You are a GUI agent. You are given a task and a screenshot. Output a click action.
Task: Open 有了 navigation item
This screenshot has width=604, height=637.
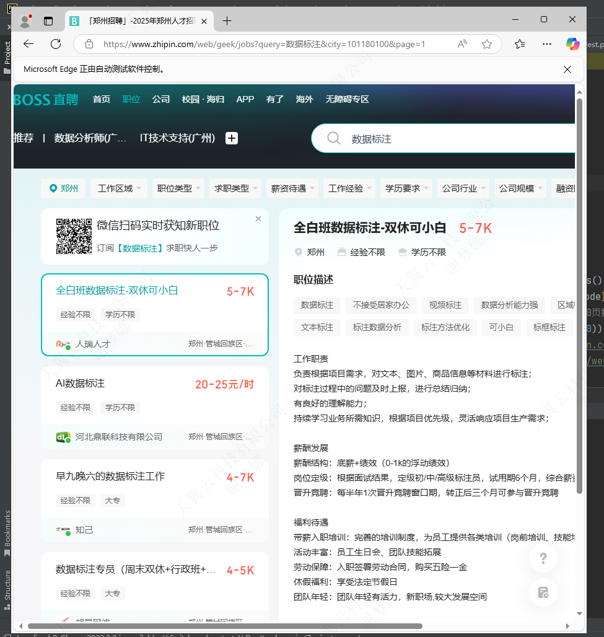274,99
